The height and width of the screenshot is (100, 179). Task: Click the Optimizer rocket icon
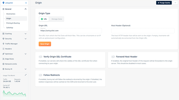[x=3, y=54]
